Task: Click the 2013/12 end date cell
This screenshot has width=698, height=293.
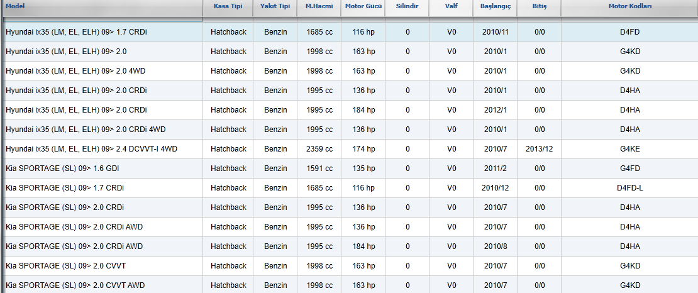Action: [x=540, y=149]
